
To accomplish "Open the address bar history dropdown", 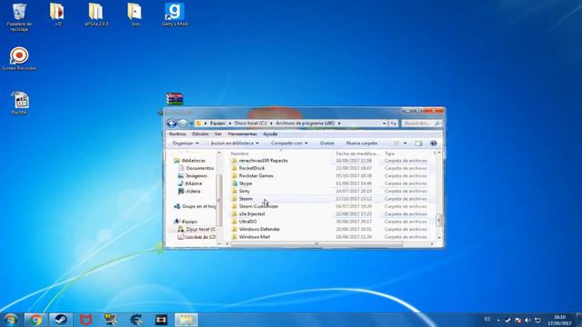I will coord(384,124).
